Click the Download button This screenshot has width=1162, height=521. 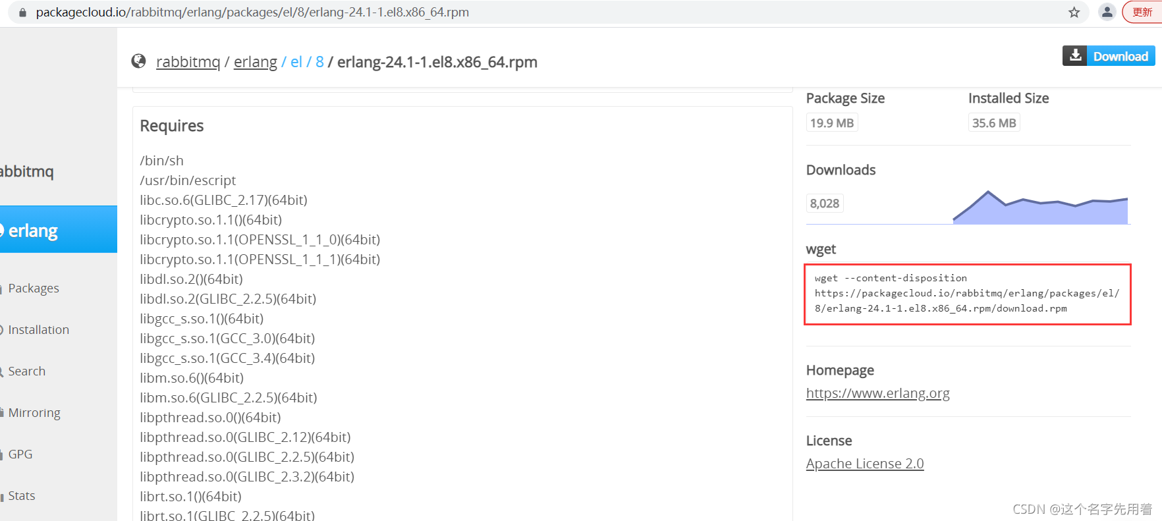1109,56
